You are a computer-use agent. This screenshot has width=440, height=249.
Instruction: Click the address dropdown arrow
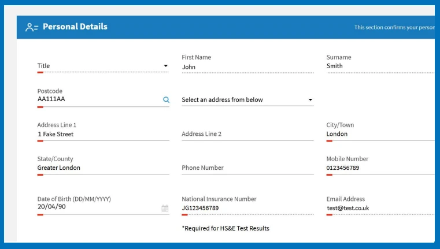(310, 99)
